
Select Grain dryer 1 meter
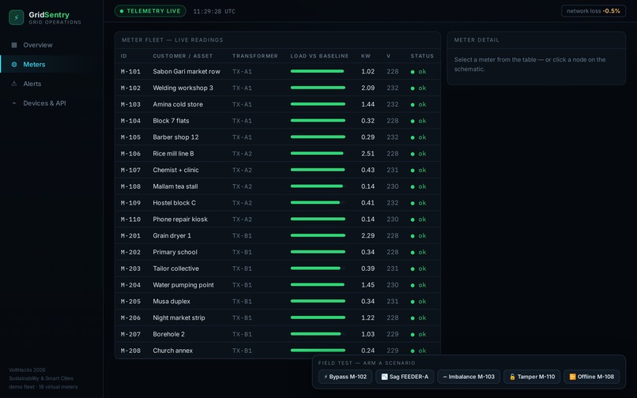[277, 235]
